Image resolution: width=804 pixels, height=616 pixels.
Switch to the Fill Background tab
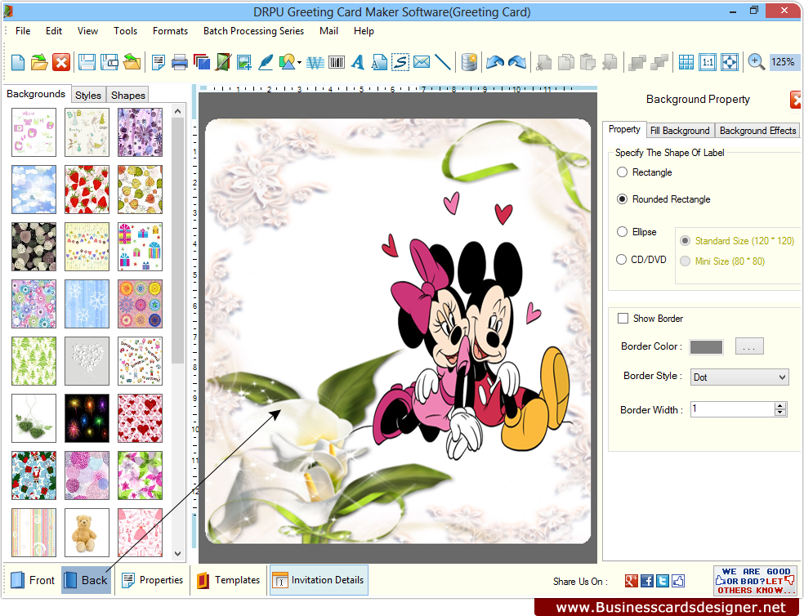pyautogui.click(x=680, y=130)
